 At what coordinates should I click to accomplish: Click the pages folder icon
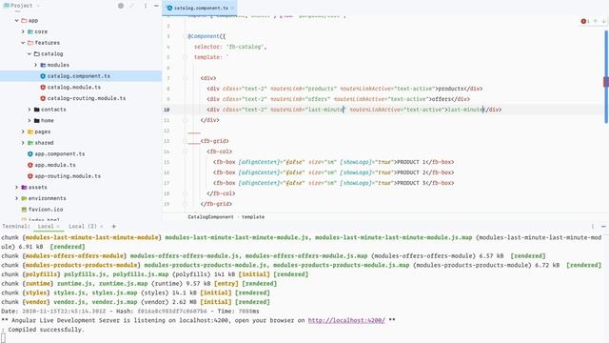pyautogui.click(x=30, y=131)
